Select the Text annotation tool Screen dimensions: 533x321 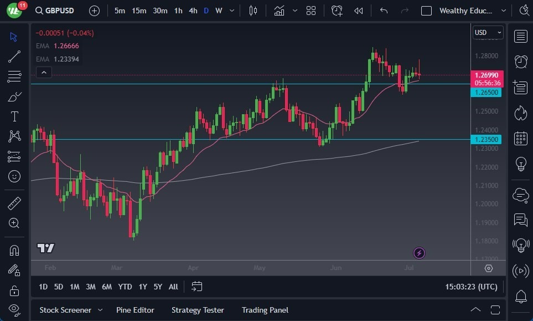coord(14,116)
